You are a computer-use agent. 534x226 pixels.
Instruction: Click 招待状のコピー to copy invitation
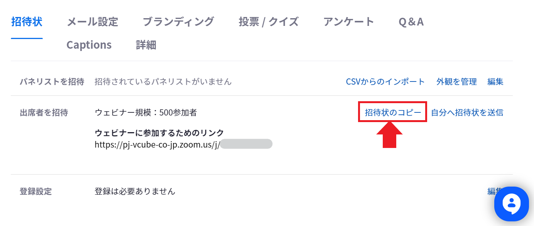tap(393, 112)
